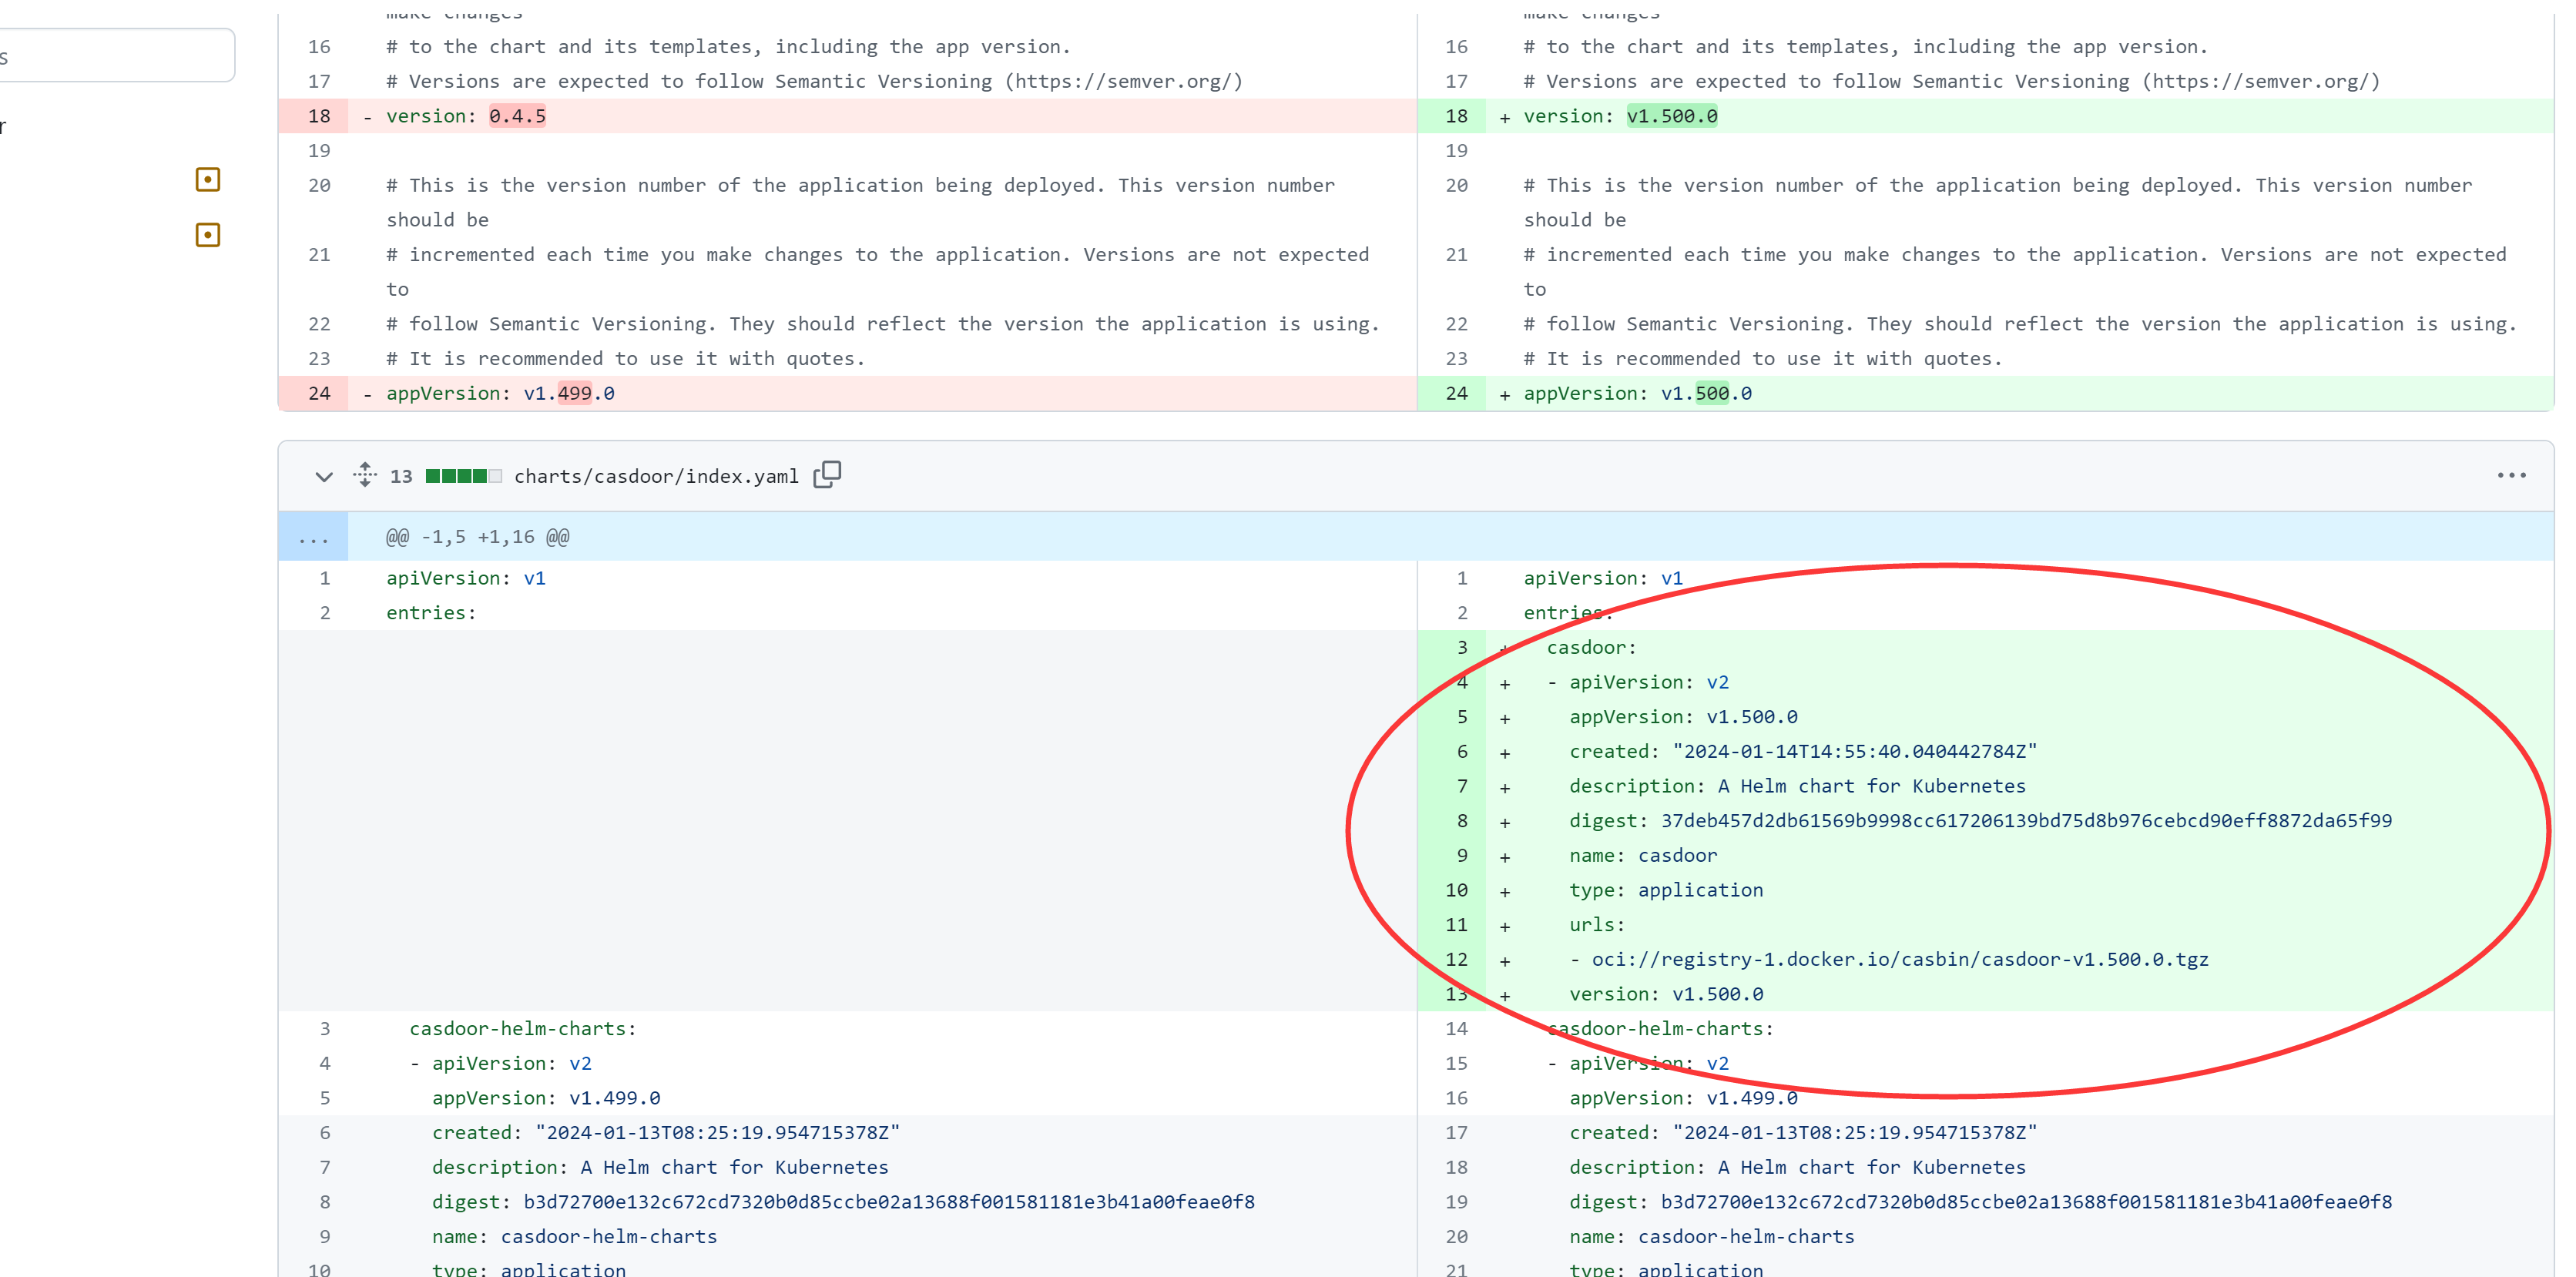2576x1277 pixels.
Task: Select the first modified-file icon in sidebar
Action: [x=208, y=180]
